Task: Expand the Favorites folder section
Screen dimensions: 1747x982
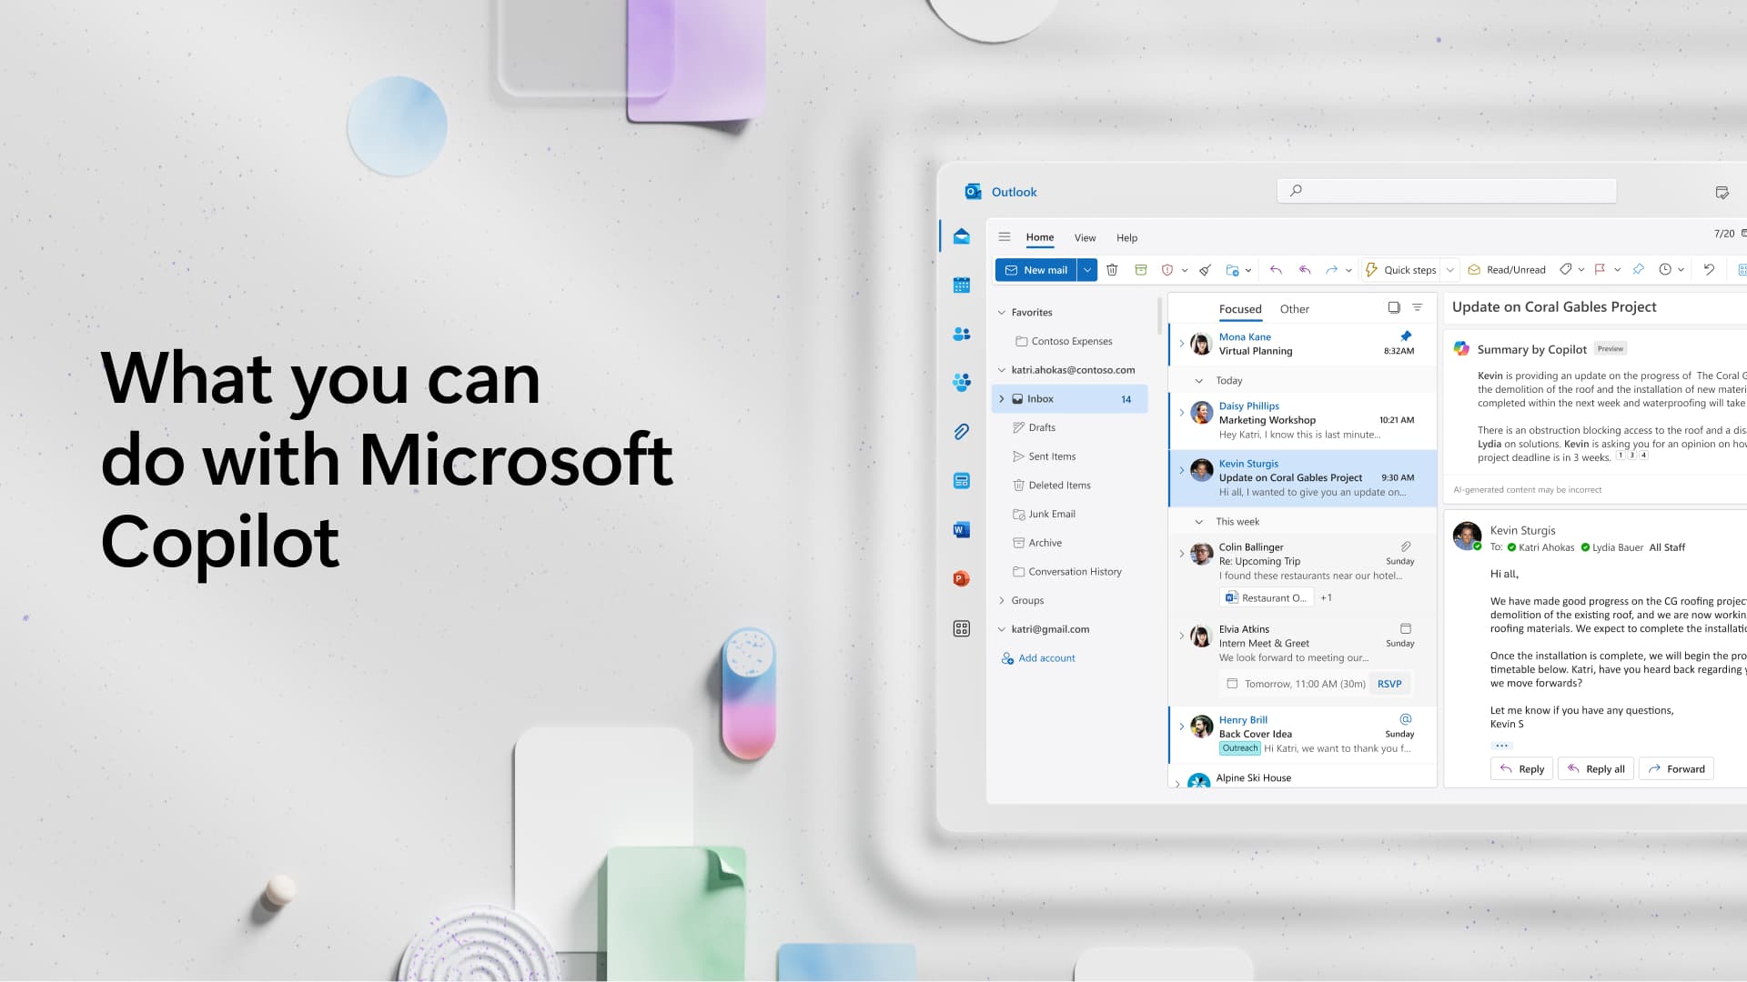Action: click(1001, 311)
